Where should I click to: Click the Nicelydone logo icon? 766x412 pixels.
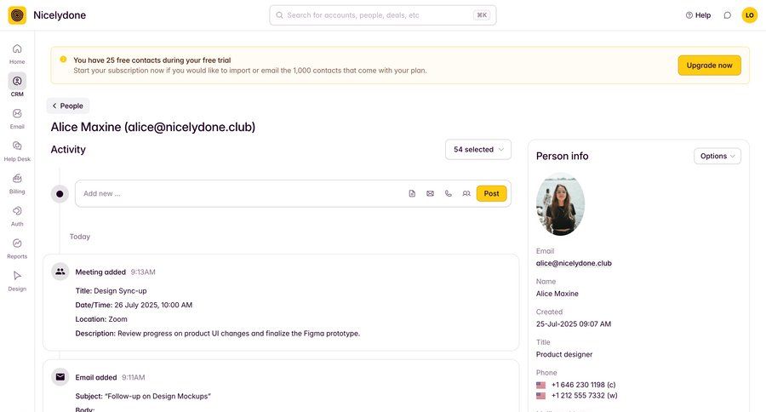[x=17, y=15]
